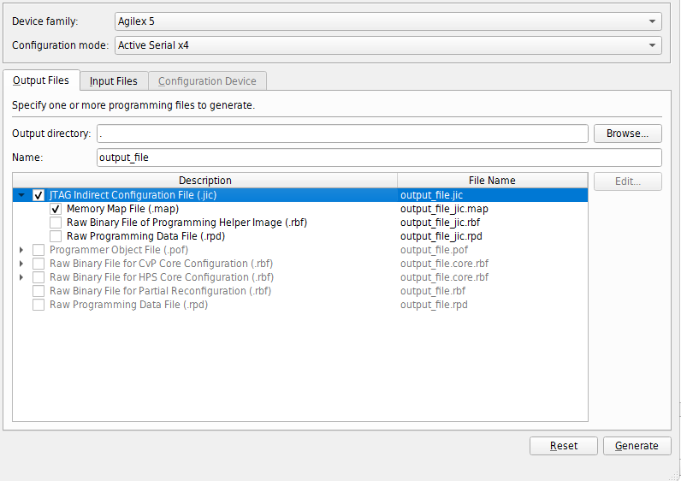Click the Generate button
Viewport: 681px width, 481px height.
pos(637,446)
